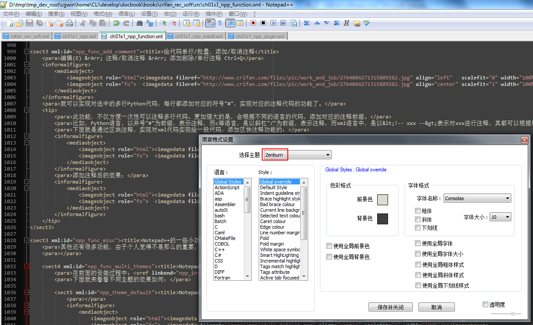533x325 pixels.
Task: Toggle the Indent Guide toolbar icon
Action: pos(230,23)
